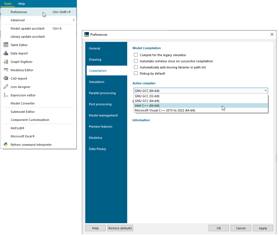Click the Restore defaults button
This screenshot has width=279, height=236.
120,228
